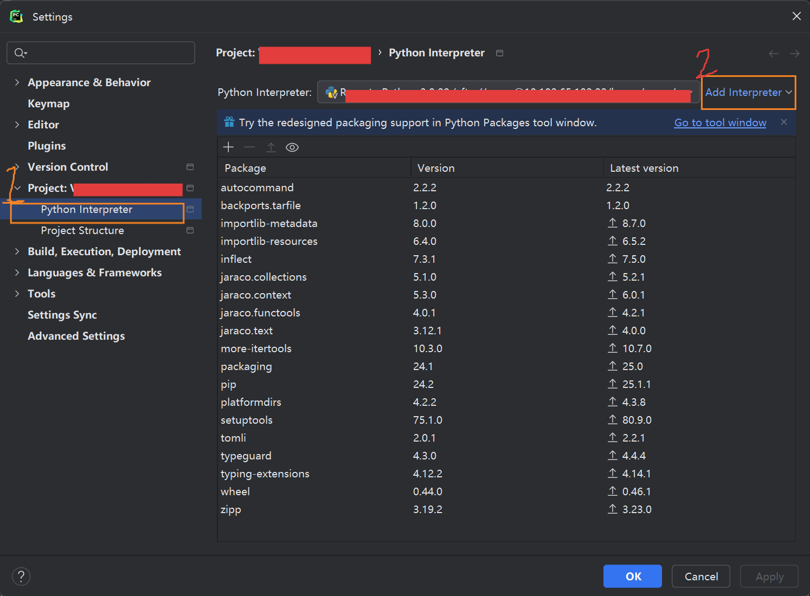Open the Python Interpreter combo box
810x596 pixels.
click(x=507, y=93)
